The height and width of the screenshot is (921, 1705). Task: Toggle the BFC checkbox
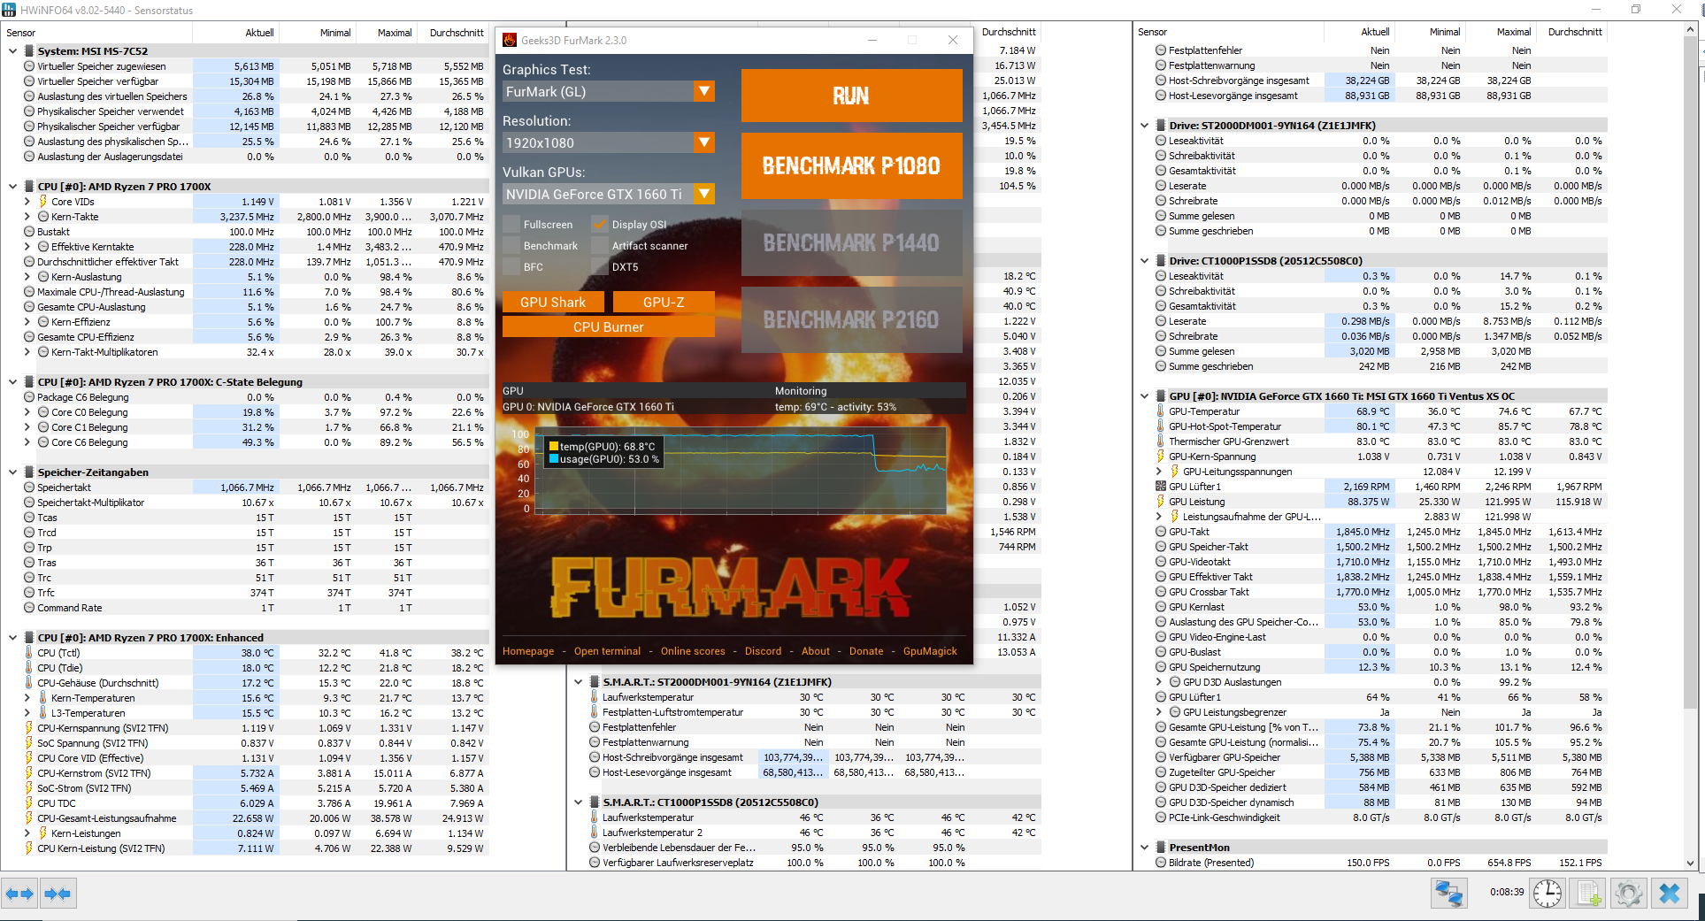(x=511, y=266)
